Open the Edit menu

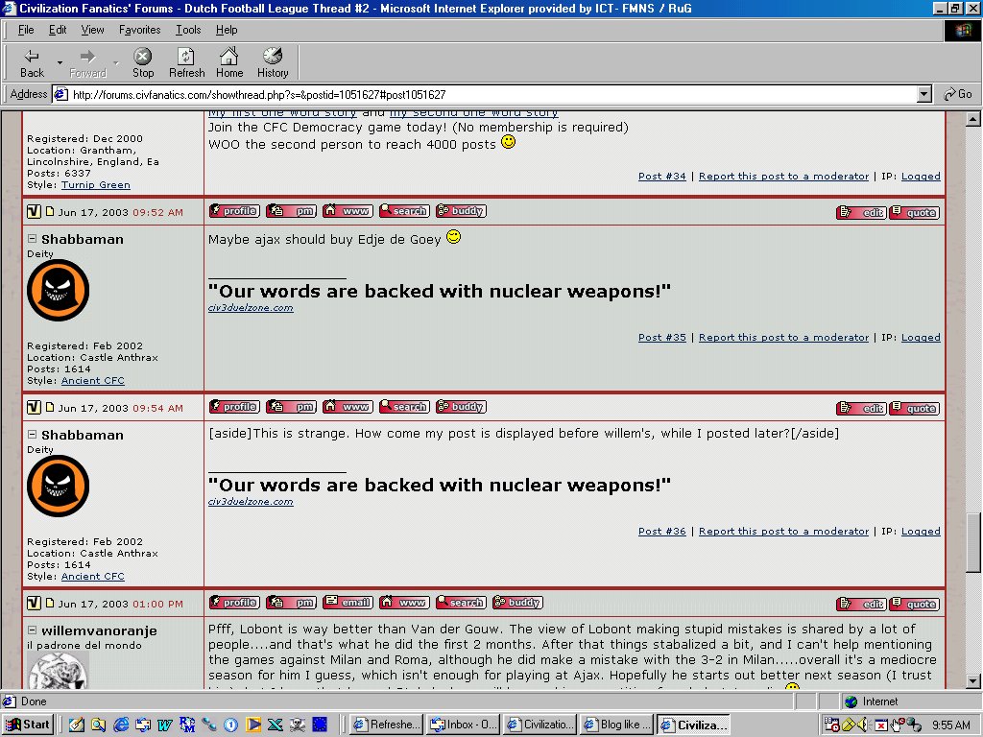pyautogui.click(x=58, y=30)
